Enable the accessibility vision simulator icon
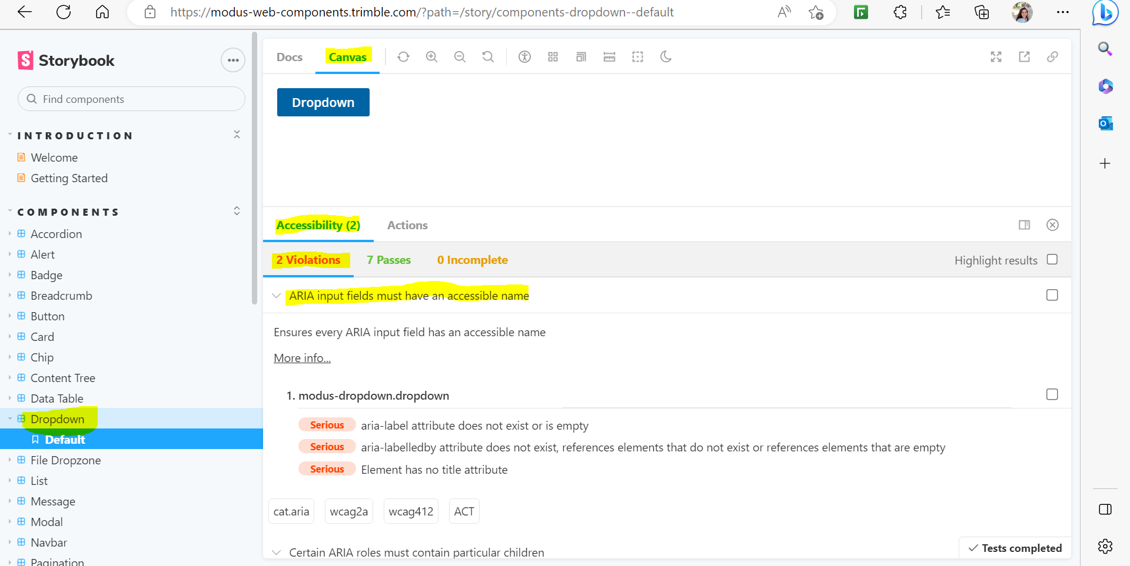The width and height of the screenshot is (1130, 566). [524, 56]
